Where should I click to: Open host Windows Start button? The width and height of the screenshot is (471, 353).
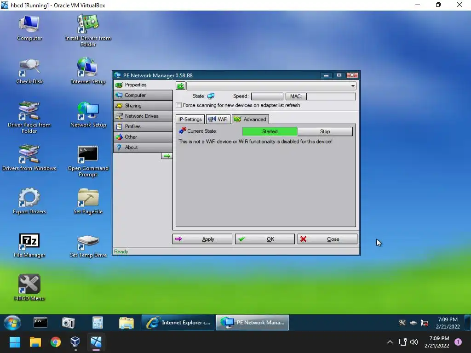tap(15, 342)
